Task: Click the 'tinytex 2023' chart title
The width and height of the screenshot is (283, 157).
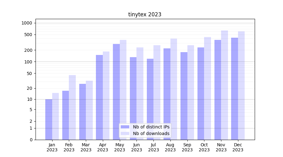Action: pyautogui.click(x=145, y=14)
